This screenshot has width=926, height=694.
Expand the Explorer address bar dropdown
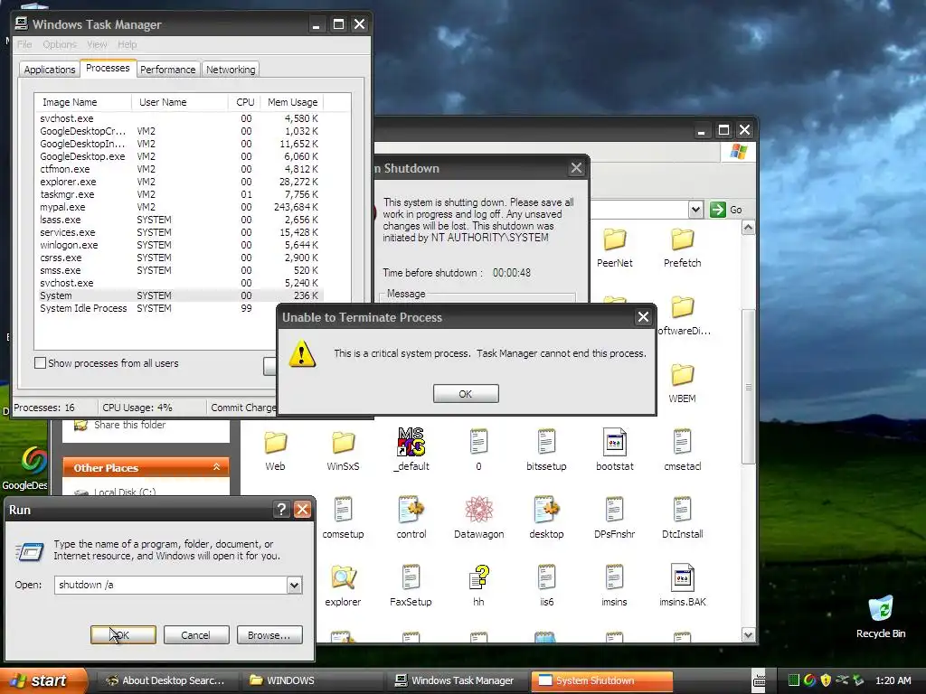click(x=695, y=210)
